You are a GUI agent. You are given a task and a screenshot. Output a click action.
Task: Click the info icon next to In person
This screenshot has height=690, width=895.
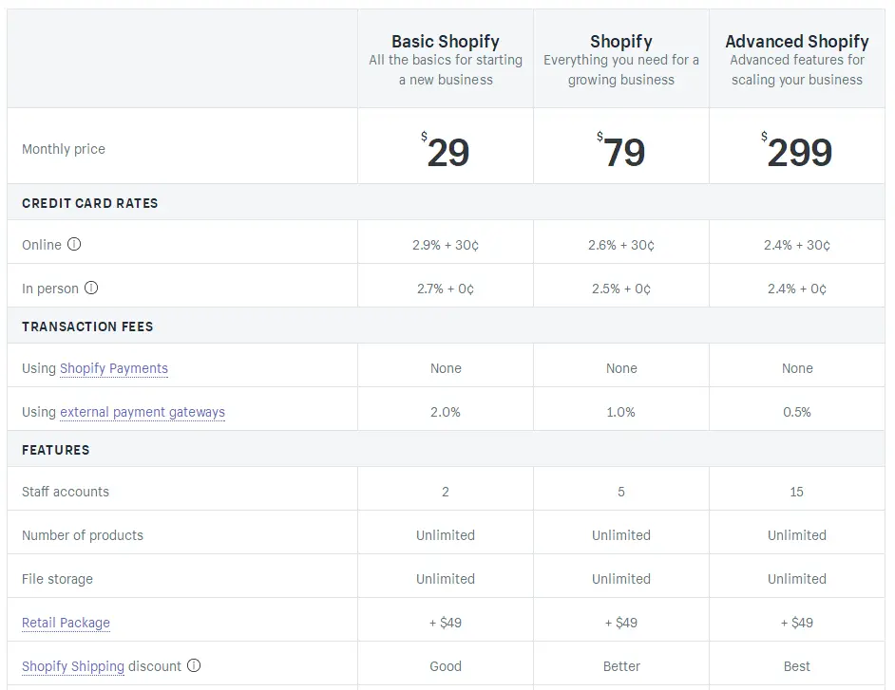[91, 288]
